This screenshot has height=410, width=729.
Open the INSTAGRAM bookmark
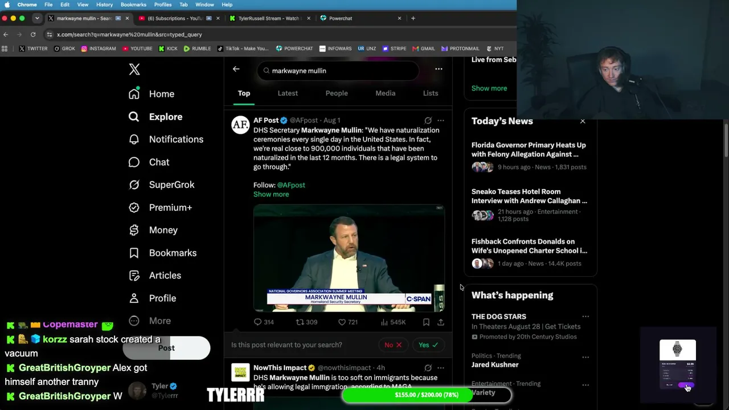(99, 49)
